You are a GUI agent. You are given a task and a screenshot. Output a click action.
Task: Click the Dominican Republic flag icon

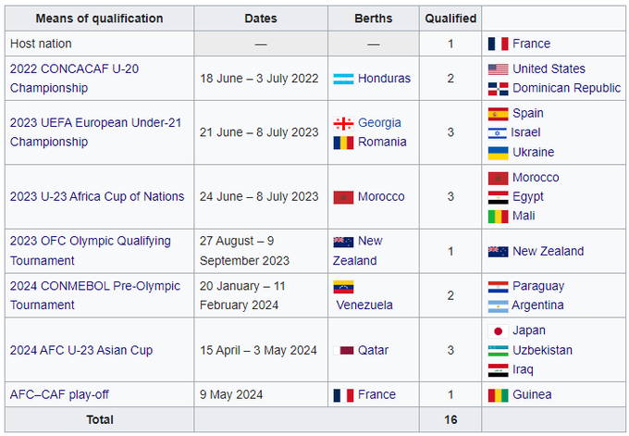[x=498, y=88]
